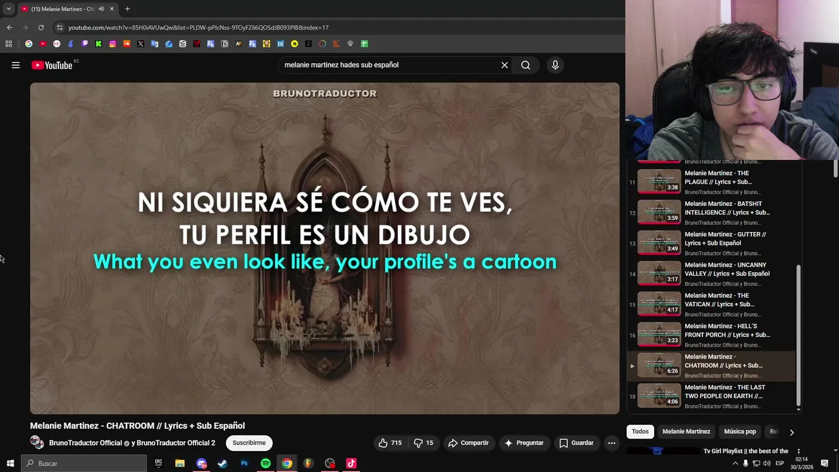Open Tv Girl Playlist recommended video
839x472 pixels.
(x=746, y=451)
